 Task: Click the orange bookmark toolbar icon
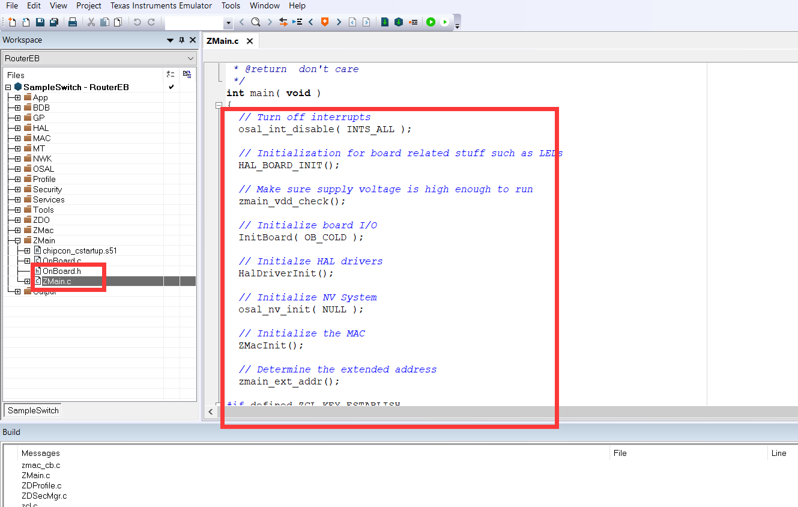[325, 22]
